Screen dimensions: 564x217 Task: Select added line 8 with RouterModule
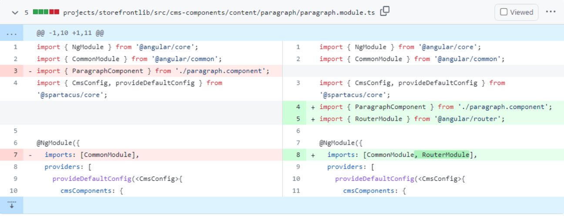click(x=402, y=155)
